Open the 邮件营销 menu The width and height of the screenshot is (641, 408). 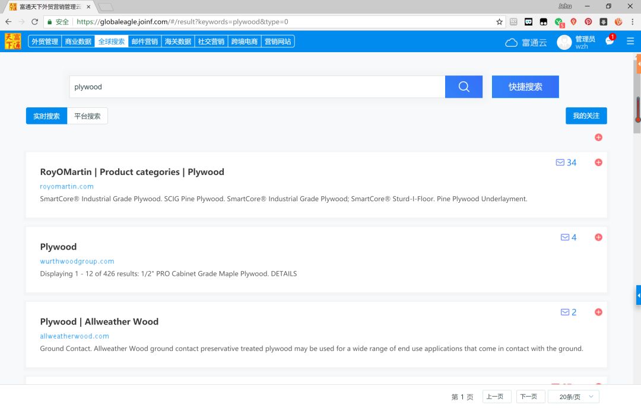pos(145,42)
